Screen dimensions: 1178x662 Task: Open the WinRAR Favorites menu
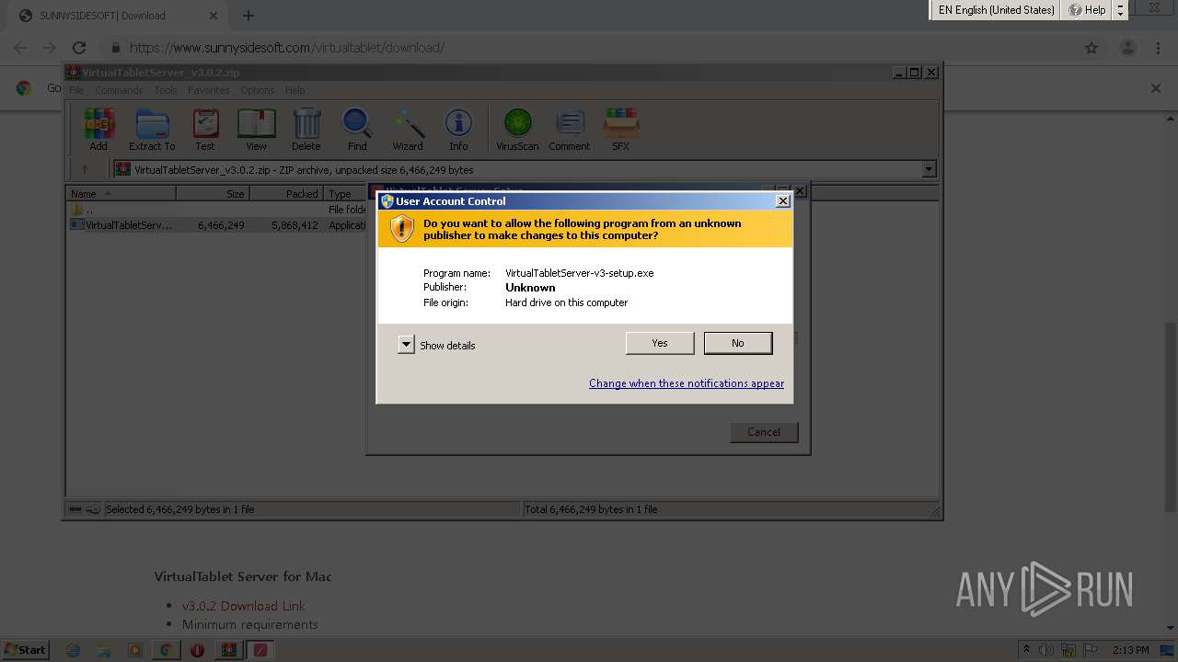click(x=209, y=90)
